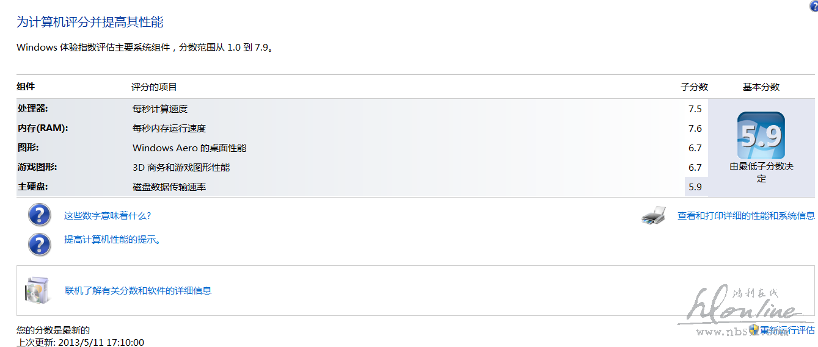
Task: Open 联机了解有关分数和软件的详细信息 link
Action: pyautogui.click(x=138, y=291)
